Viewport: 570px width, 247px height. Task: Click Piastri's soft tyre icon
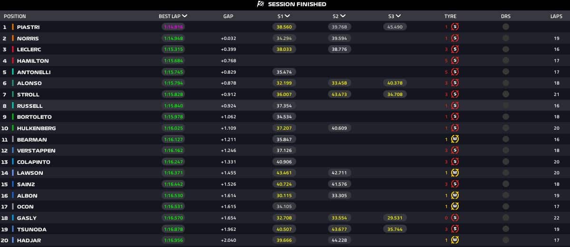click(x=455, y=27)
